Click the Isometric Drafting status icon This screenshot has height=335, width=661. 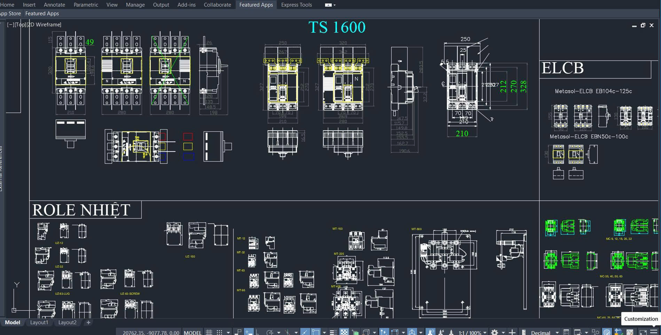tap(287, 332)
